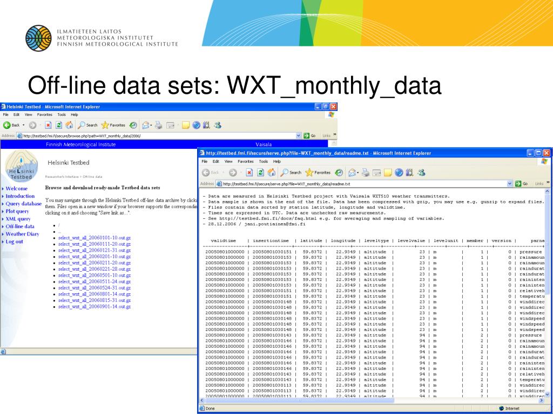The image size is (553, 414).
Task: Click the Research book icon in Helsinki Testbed toolbar
Action: [207, 125]
